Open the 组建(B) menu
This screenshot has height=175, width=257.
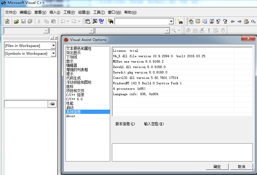click(x=84, y=12)
